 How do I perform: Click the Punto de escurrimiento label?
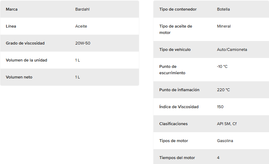coord(172,70)
